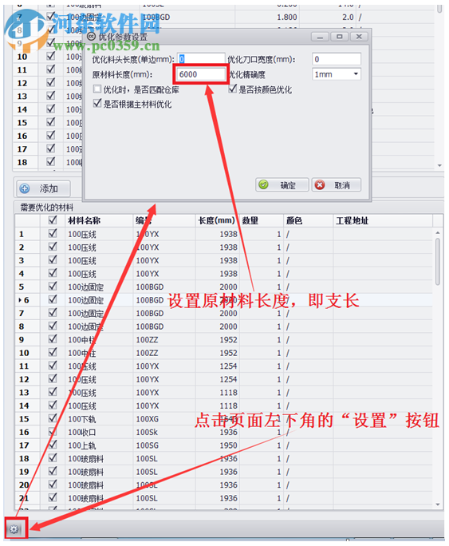The width and height of the screenshot is (449, 546).
Task: Confirm with the 确定 button
Action: tap(282, 185)
